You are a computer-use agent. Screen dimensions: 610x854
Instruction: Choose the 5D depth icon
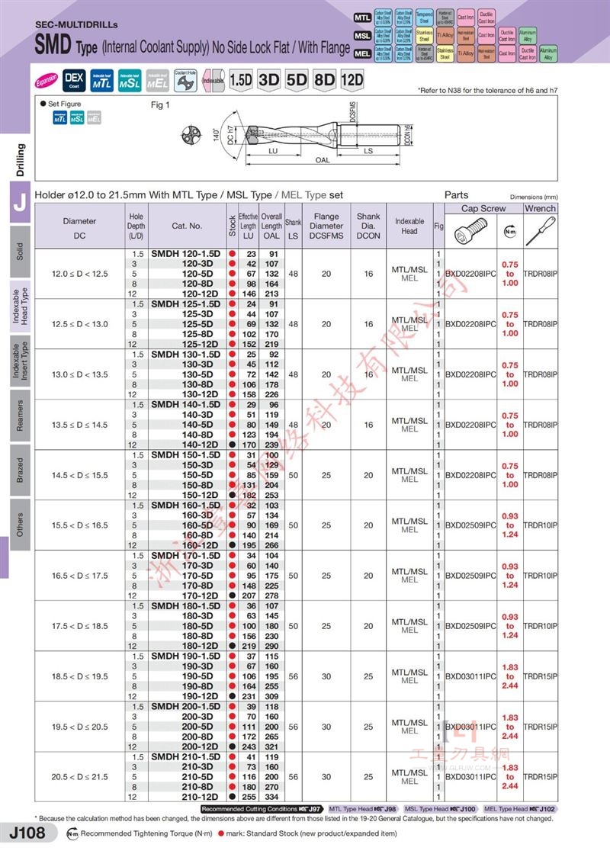click(x=297, y=80)
